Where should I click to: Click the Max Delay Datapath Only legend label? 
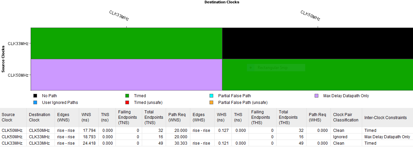(x=346, y=96)
